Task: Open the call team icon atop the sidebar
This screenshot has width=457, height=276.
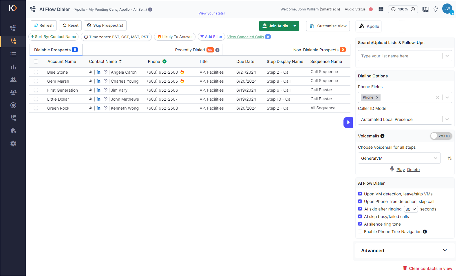Action: (13, 28)
